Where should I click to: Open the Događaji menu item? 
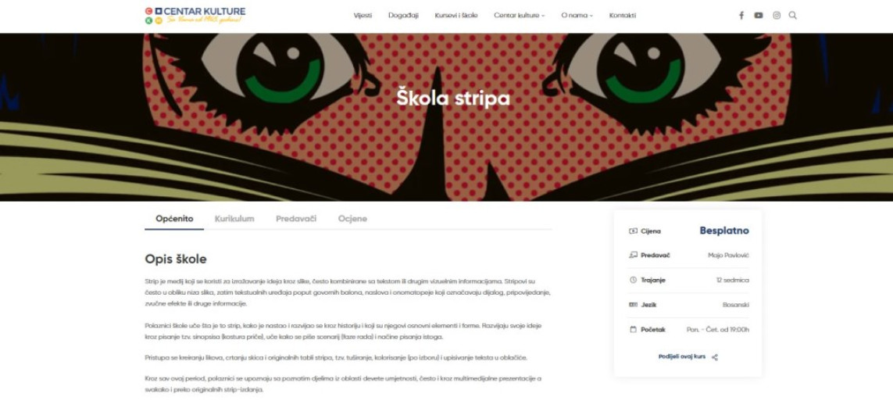point(403,16)
